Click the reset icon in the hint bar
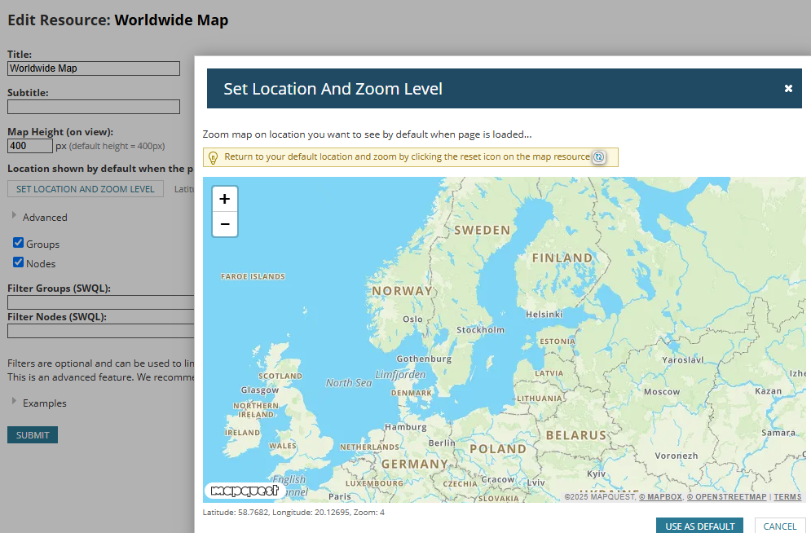Viewport: 811px width, 533px height. [x=598, y=157]
